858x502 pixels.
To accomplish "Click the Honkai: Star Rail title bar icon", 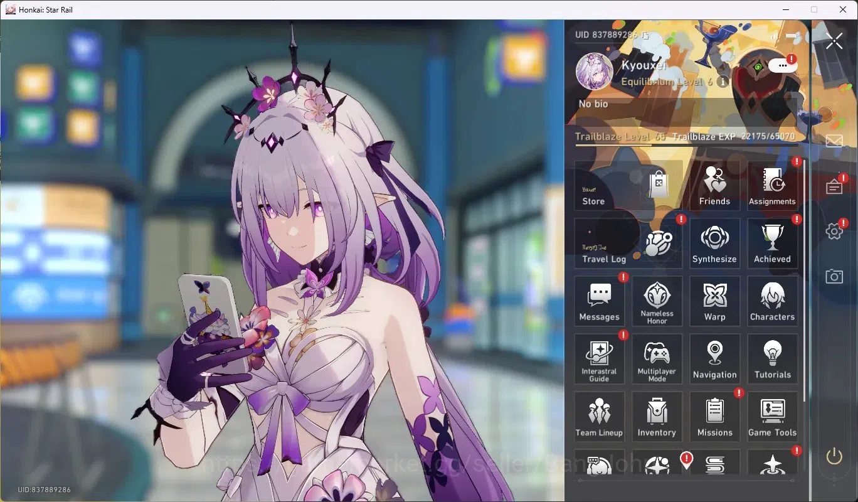I will (10, 9).
